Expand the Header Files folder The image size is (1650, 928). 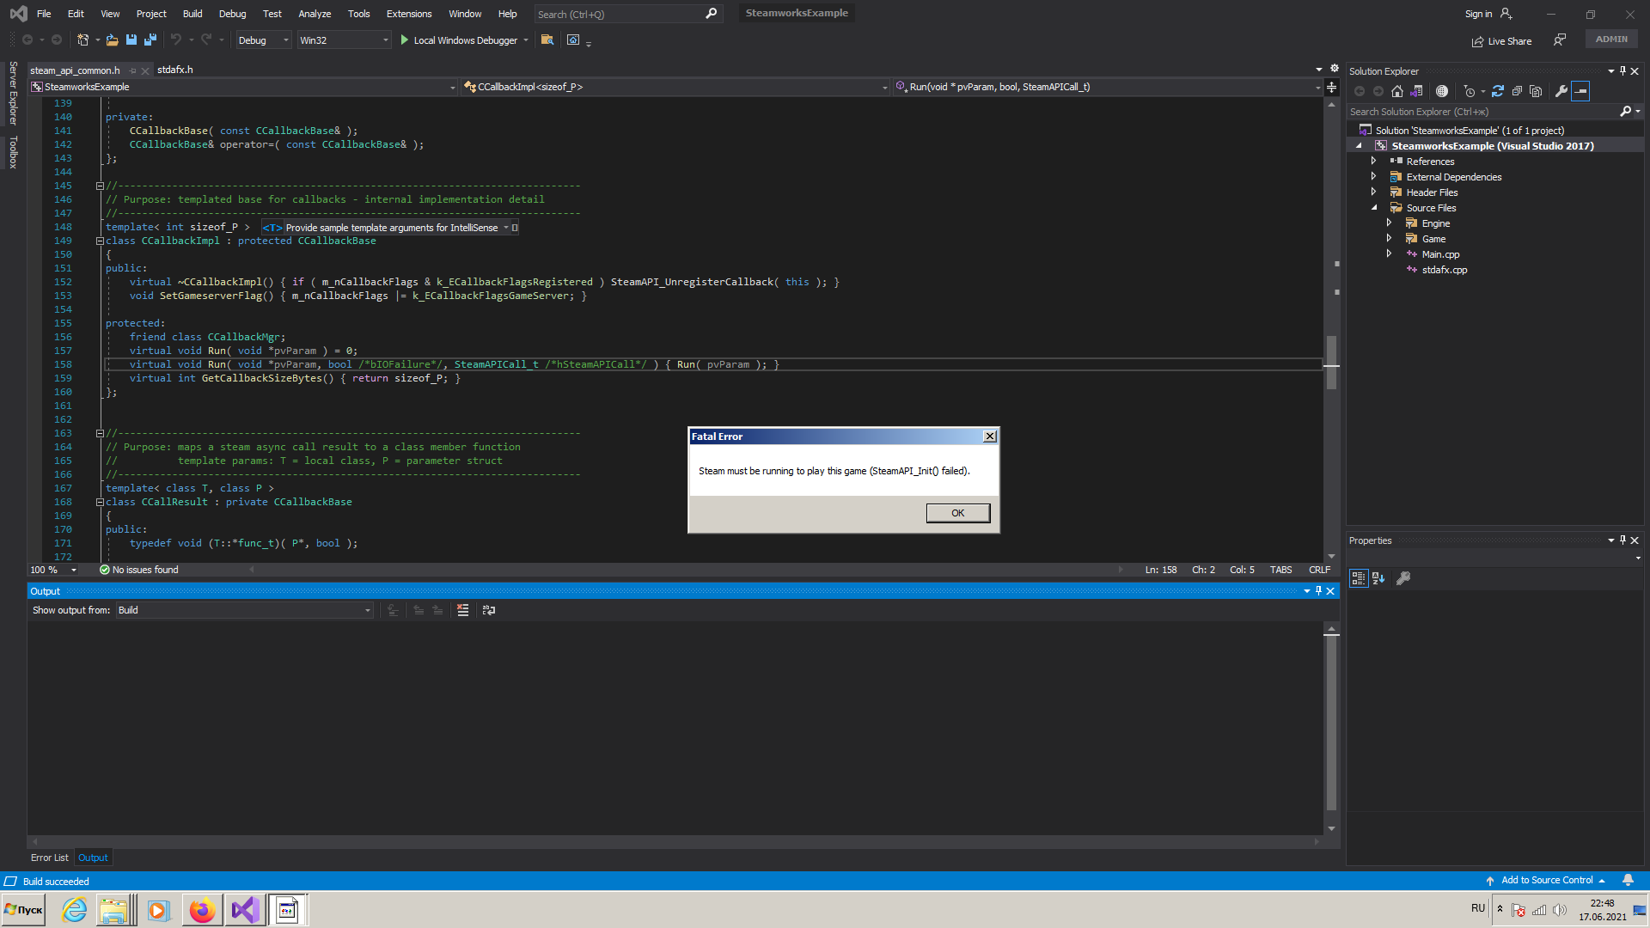(x=1373, y=192)
